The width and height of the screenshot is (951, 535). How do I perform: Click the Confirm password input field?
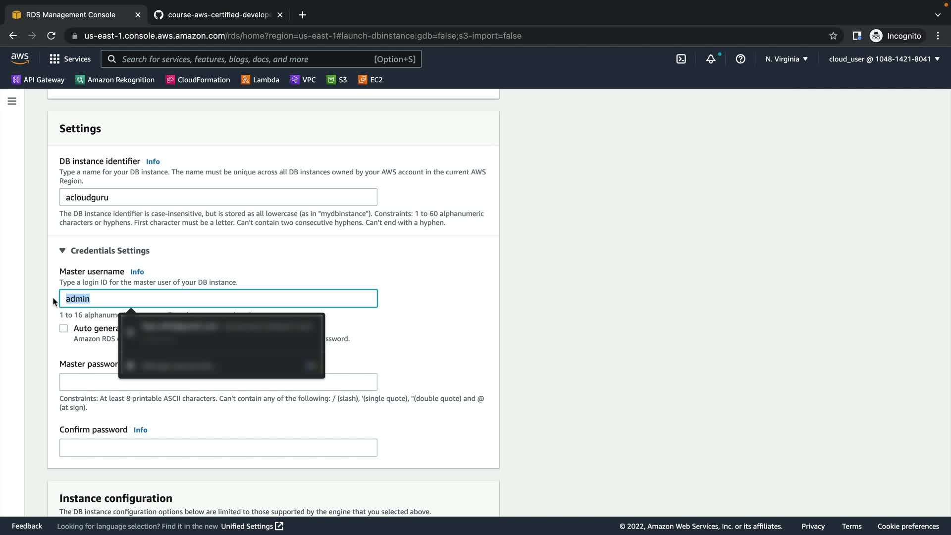[218, 448]
